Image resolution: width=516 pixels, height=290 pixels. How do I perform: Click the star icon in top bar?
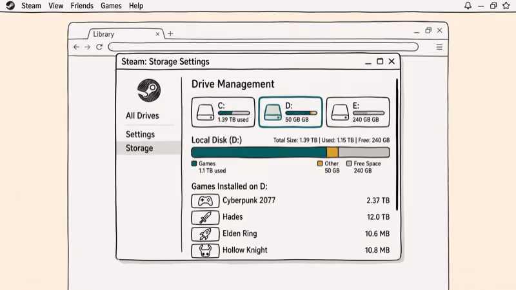click(x=506, y=6)
